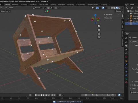Open the Select Box tool dropdown
Image resolution: width=138 pixels, height=103 pixels.
click(x=5, y=11)
